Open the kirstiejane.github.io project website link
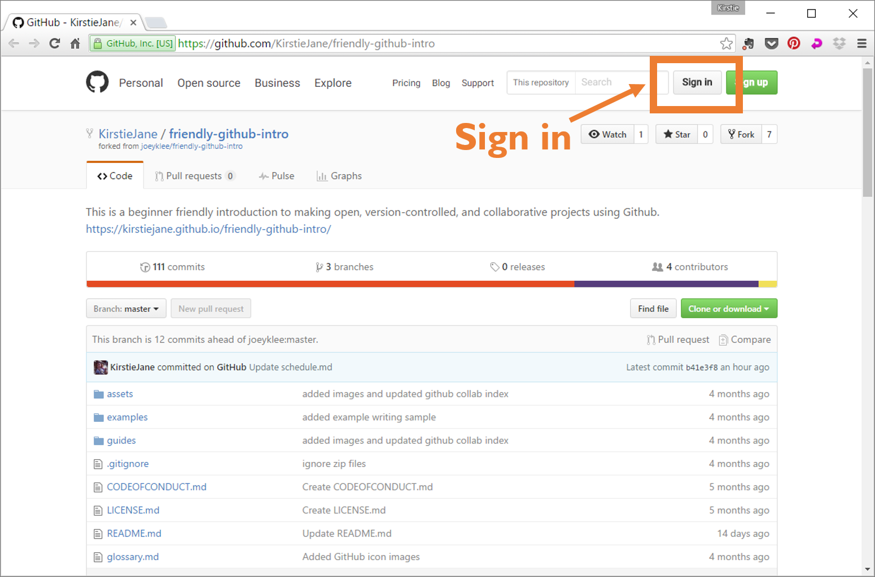The height and width of the screenshot is (577, 875). tap(208, 229)
